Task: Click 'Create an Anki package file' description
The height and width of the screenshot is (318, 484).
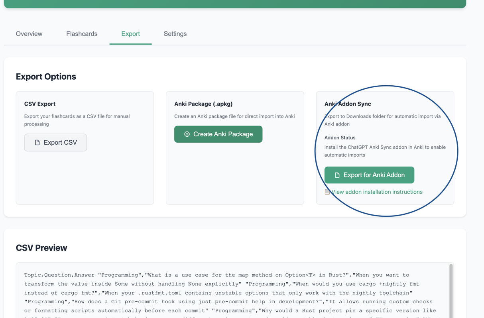Action: (234, 116)
